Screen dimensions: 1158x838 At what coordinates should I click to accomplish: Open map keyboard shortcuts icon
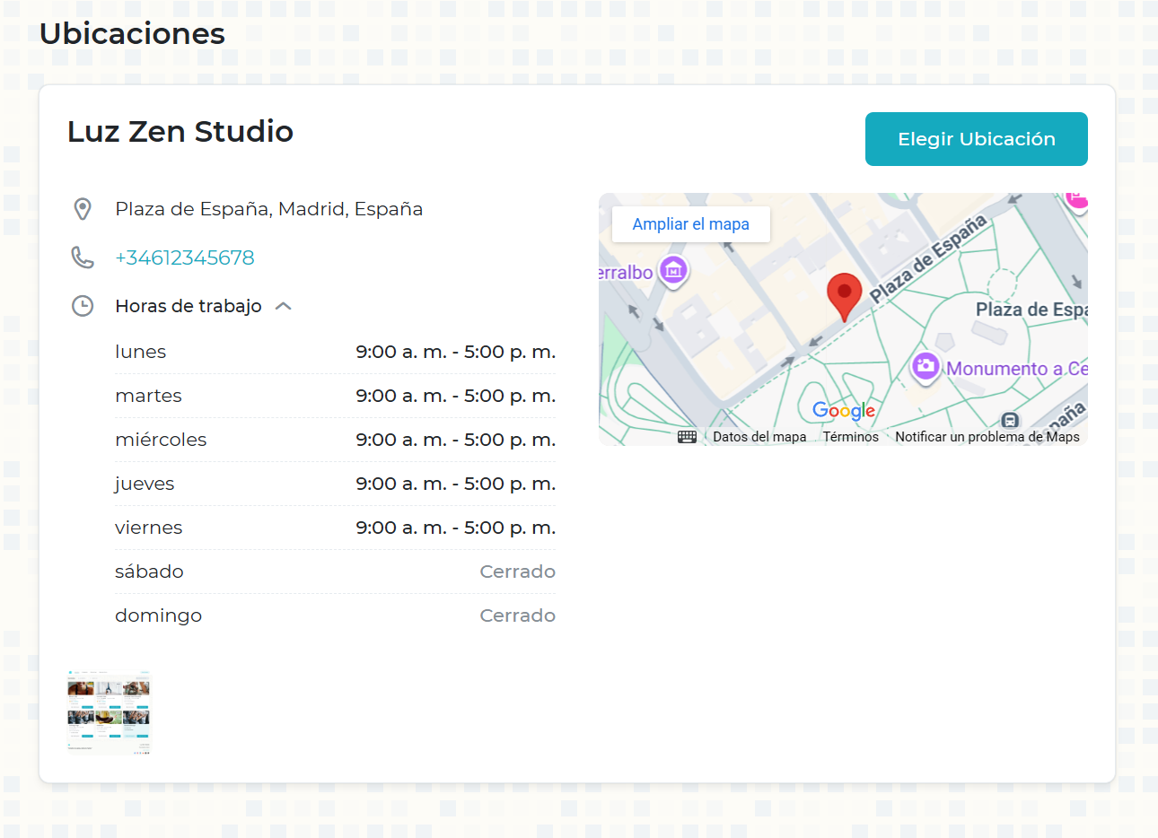(687, 437)
